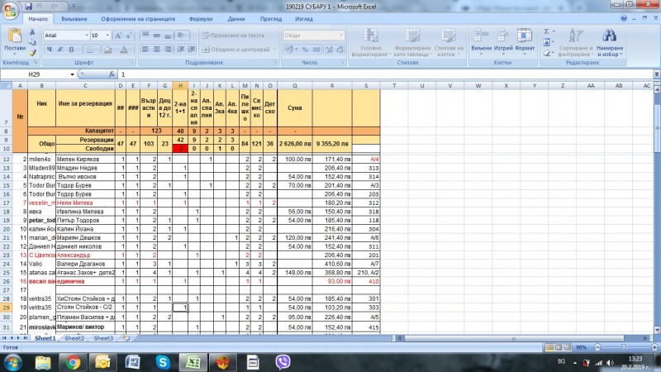
Task: Switch to the Данни ribbon tab
Action: point(236,19)
